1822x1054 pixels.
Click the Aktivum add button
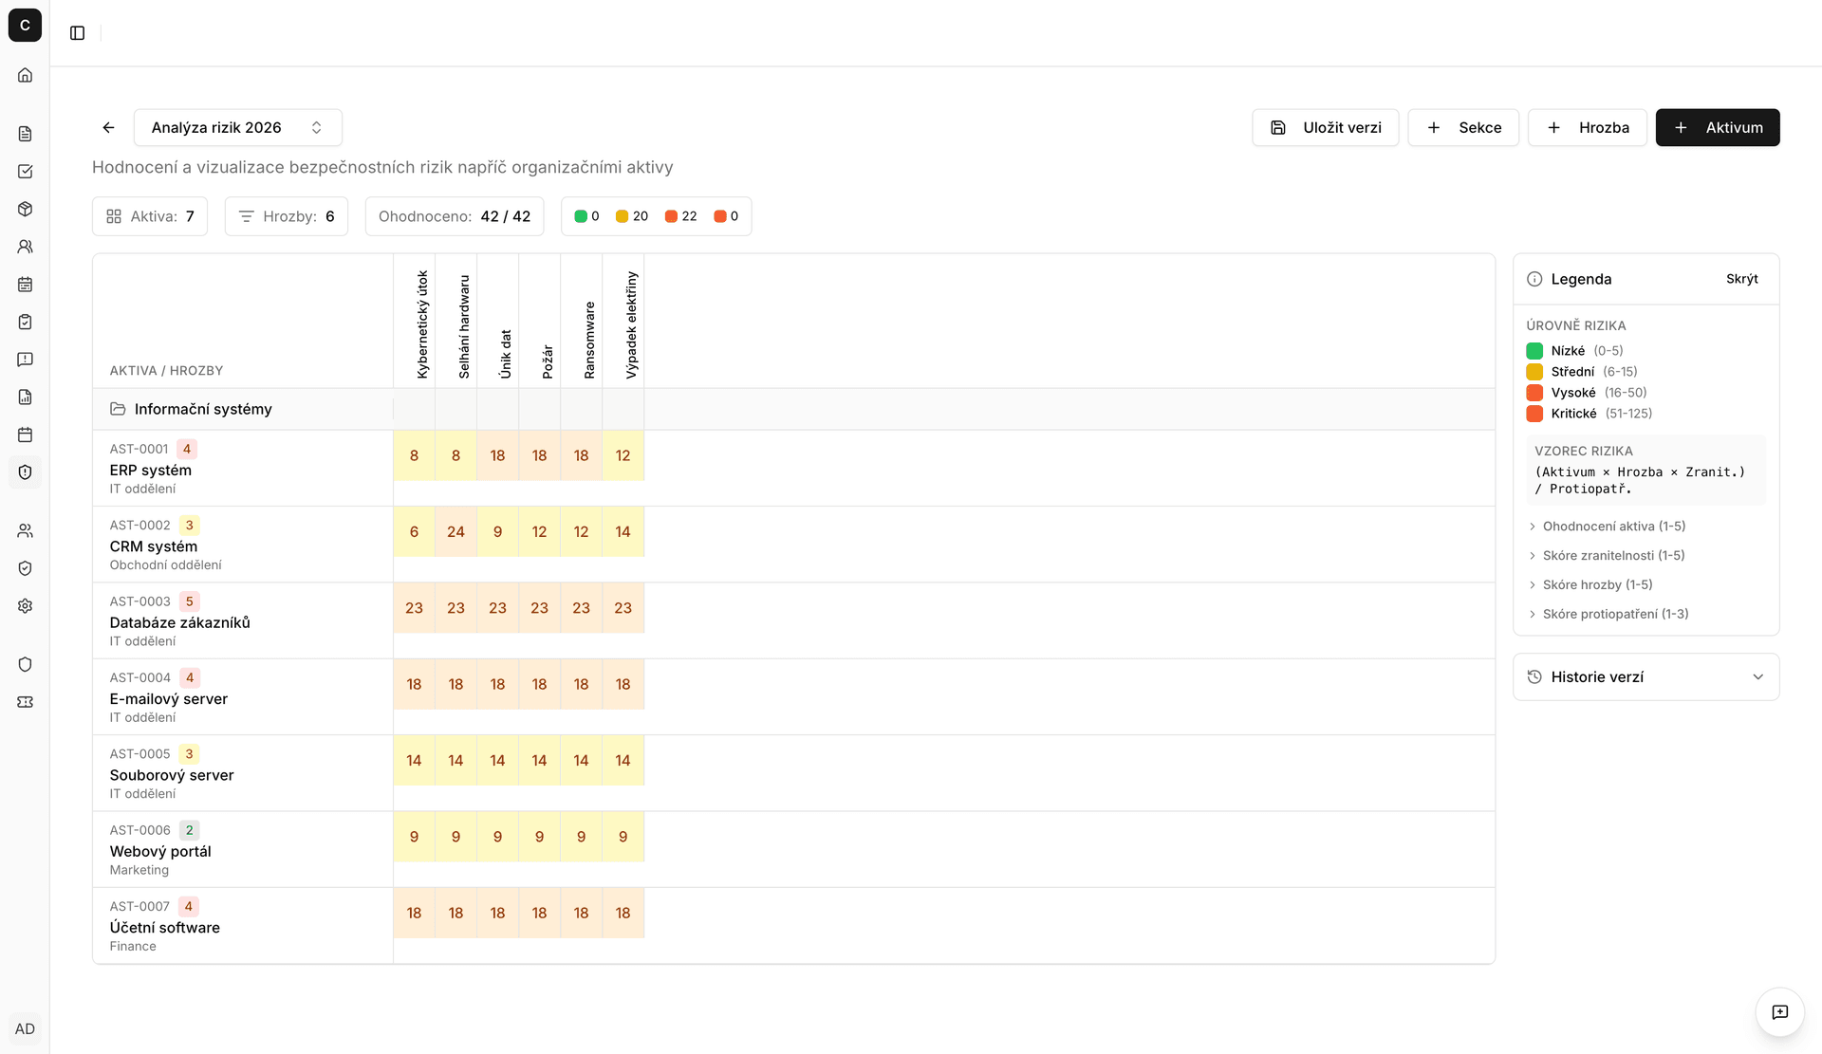coord(1717,127)
